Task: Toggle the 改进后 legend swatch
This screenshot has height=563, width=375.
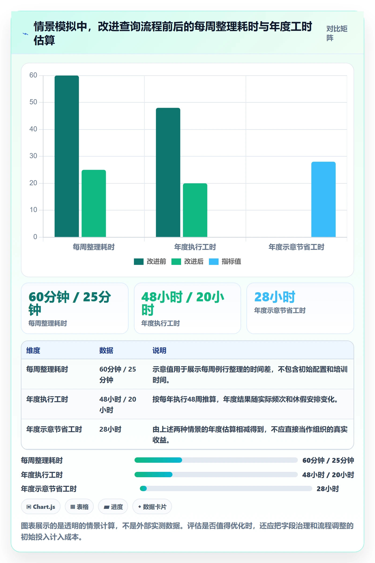Action: coord(176,261)
